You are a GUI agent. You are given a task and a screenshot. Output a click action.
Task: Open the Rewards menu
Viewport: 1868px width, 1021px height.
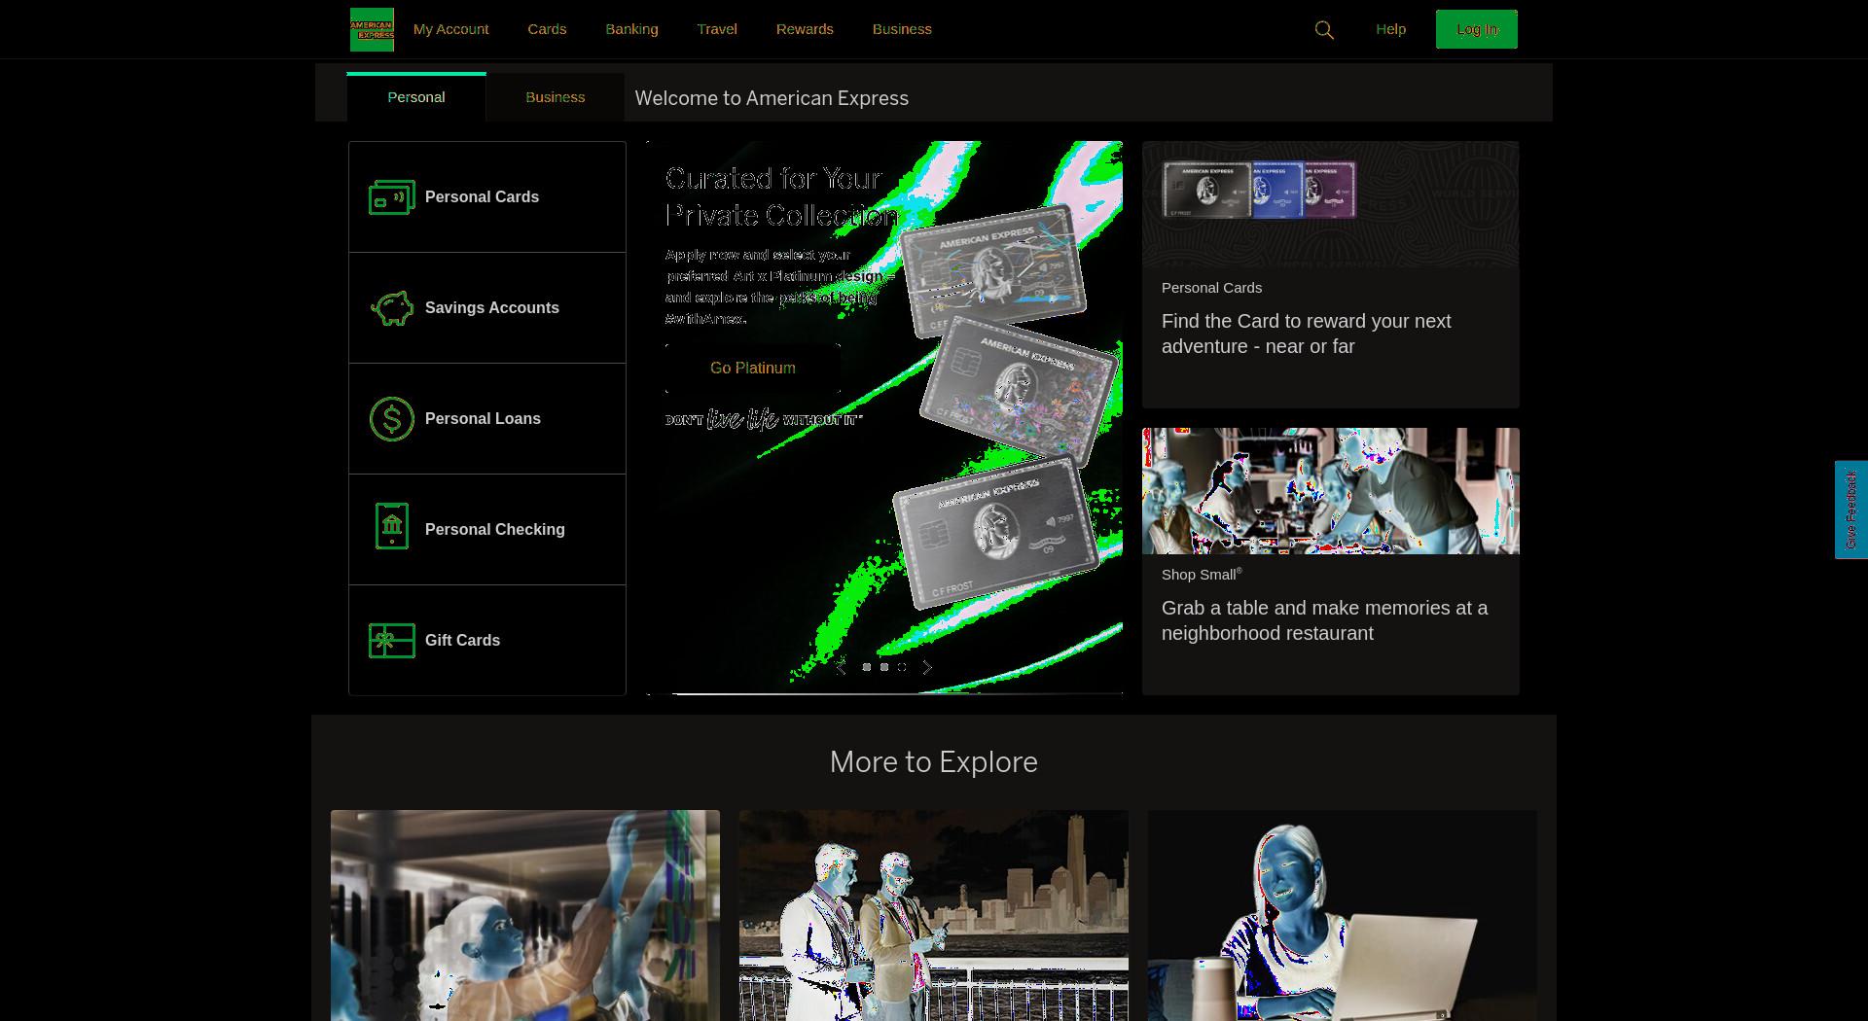(x=805, y=29)
